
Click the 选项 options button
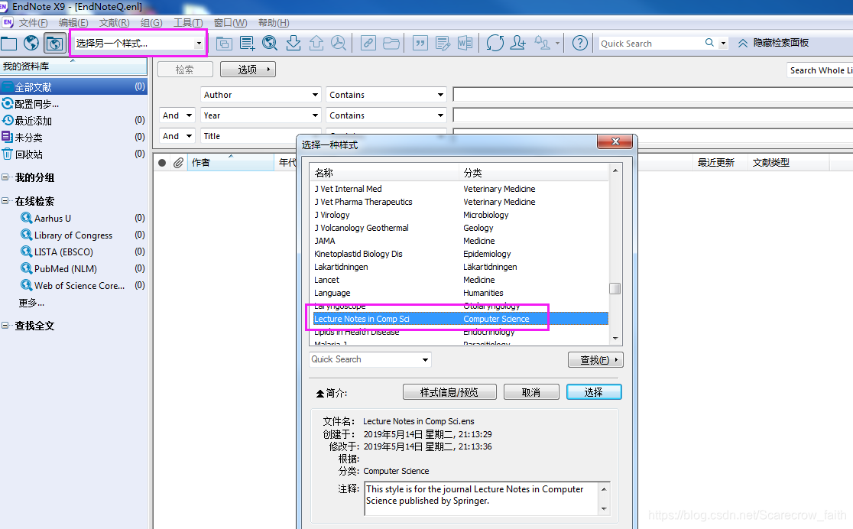248,69
